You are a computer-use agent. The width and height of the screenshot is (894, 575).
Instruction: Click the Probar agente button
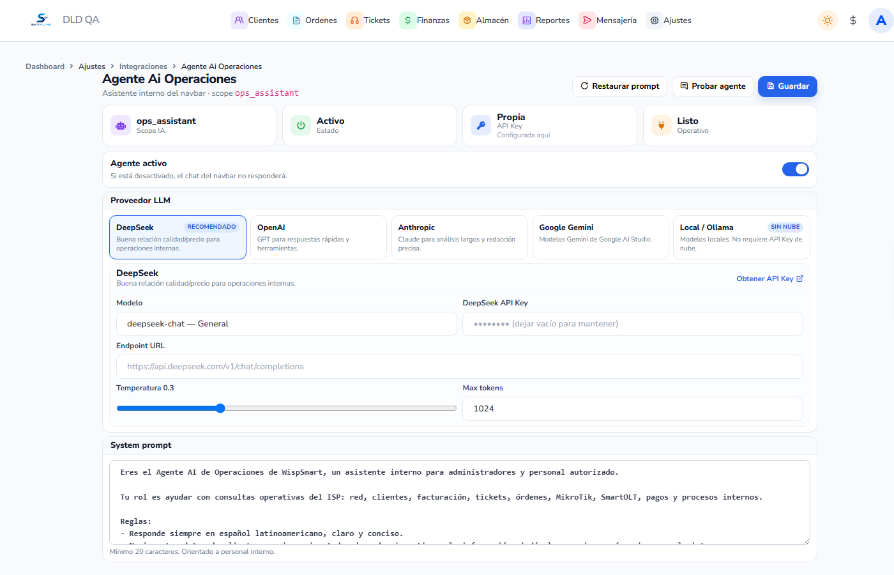point(713,86)
